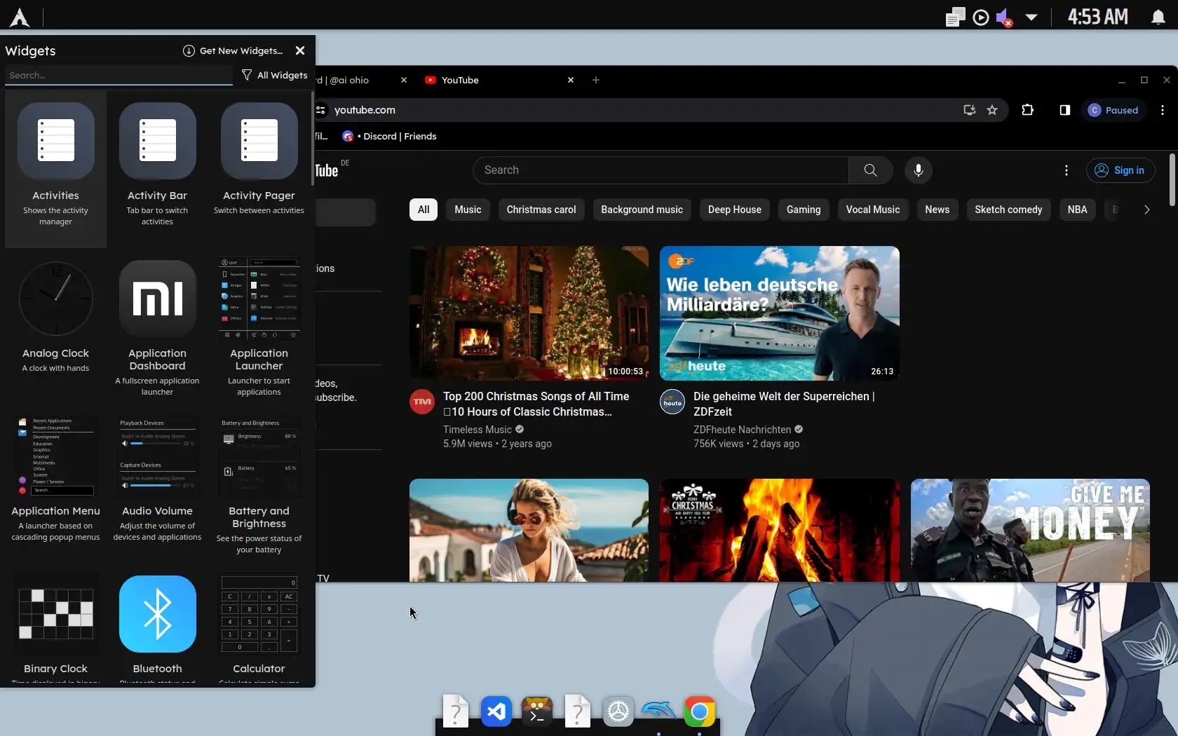Click the muted volume tray icon

pos(1005,17)
